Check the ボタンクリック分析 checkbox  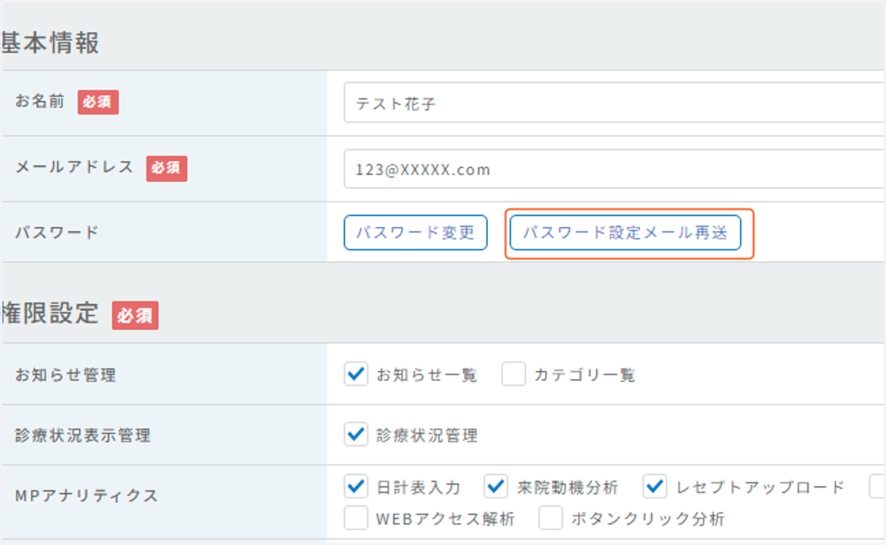pos(551,518)
